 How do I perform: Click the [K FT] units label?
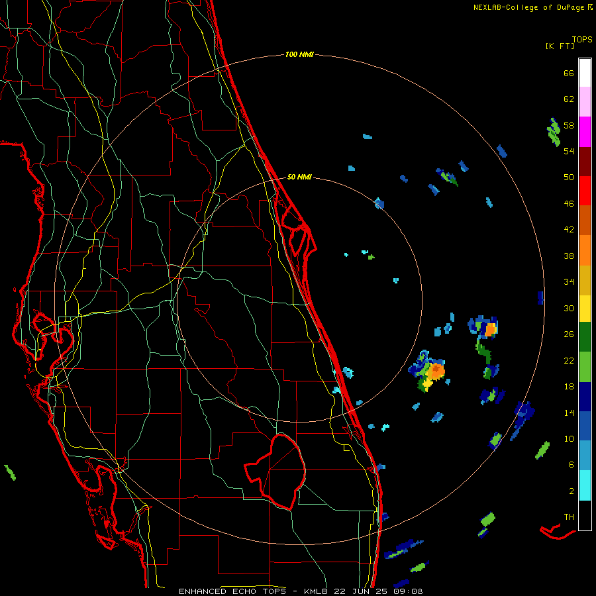(x=560, y=46)
